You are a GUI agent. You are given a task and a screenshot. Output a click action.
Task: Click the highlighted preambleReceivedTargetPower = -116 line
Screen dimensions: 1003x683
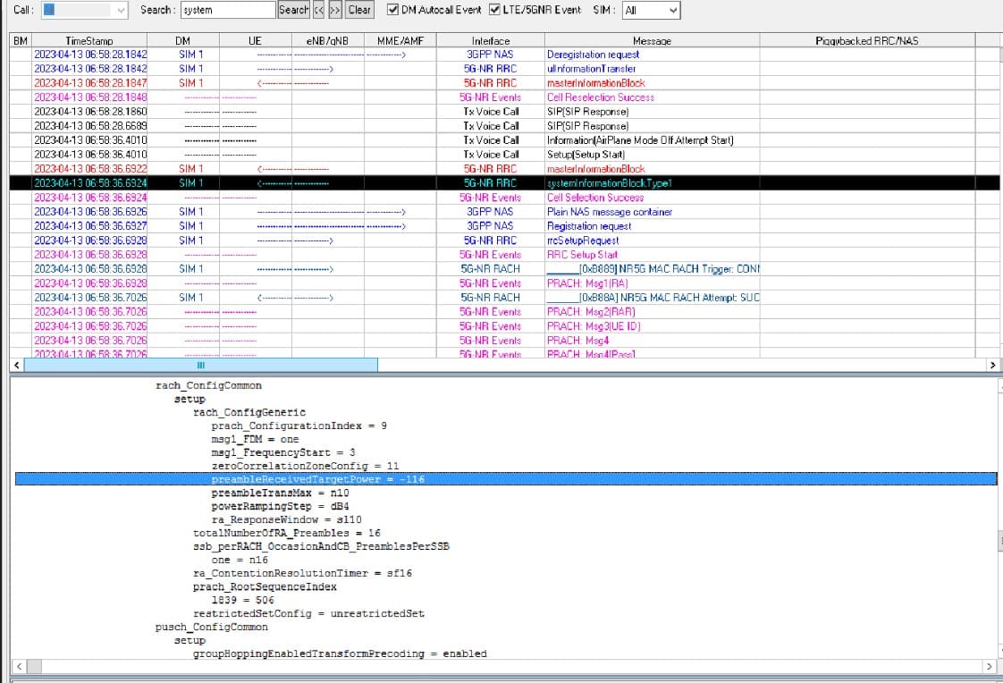506,479
